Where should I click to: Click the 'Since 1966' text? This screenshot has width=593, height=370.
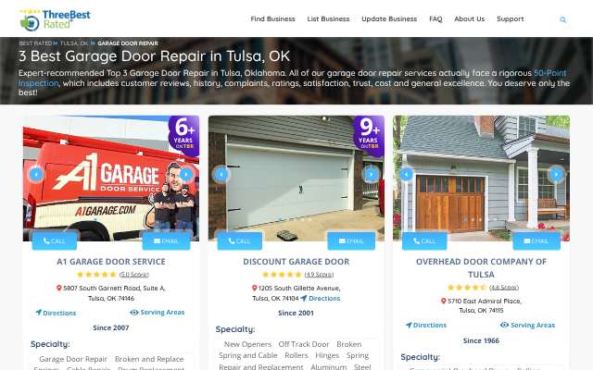[x=481, y=340]
